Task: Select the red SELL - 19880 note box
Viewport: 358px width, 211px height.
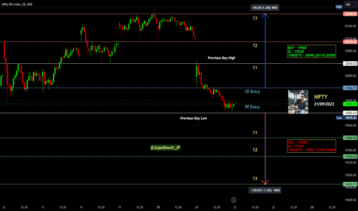Action: coord(312,146)
